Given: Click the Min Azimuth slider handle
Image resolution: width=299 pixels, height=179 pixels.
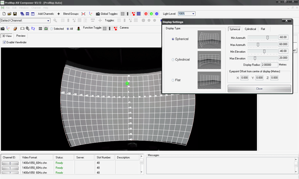Looking at the screenshot, I should tap(268, 37).
